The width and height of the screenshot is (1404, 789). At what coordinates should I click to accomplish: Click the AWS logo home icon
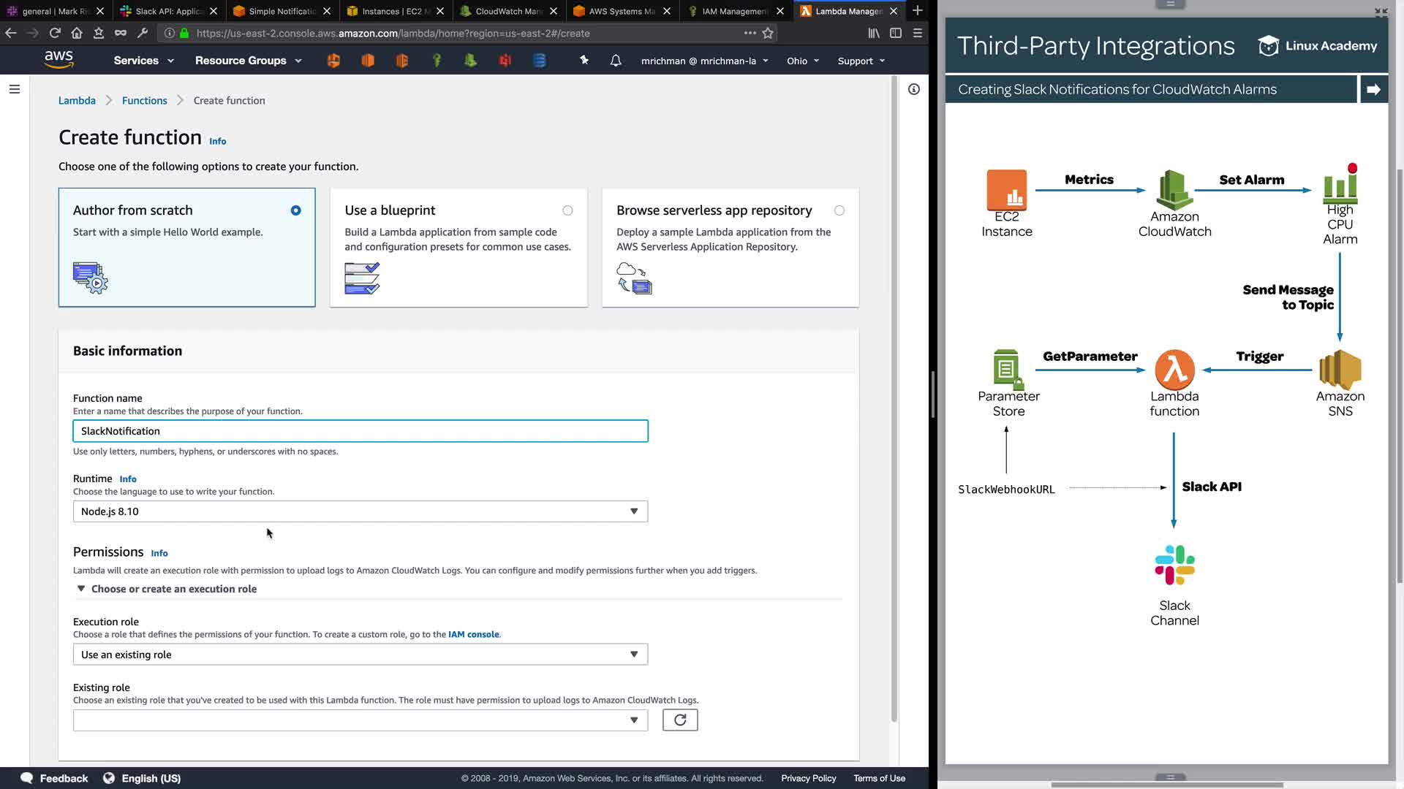(x=58, y=60)
